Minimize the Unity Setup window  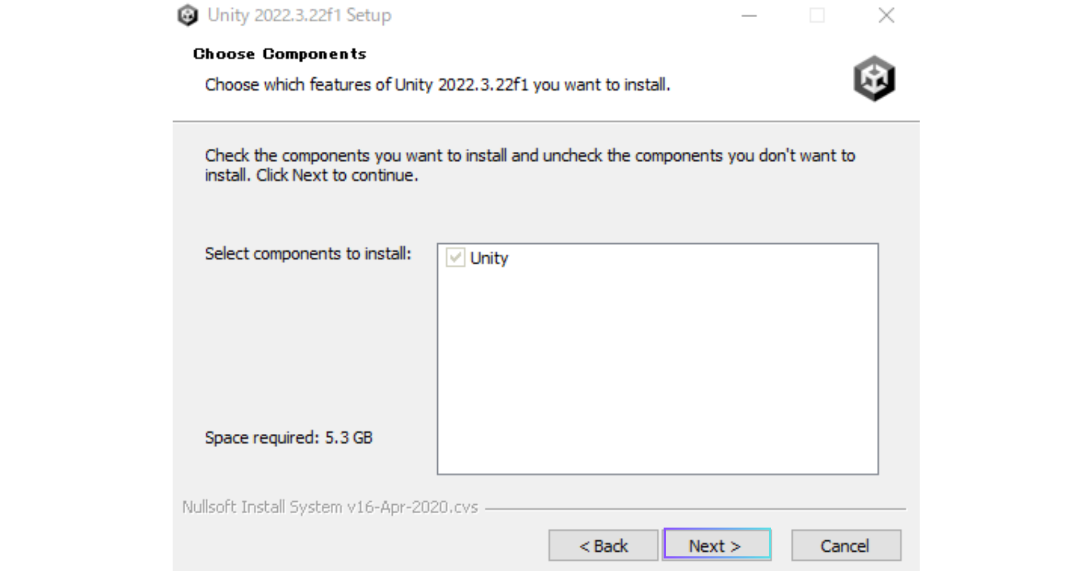(x=749, y=15)
